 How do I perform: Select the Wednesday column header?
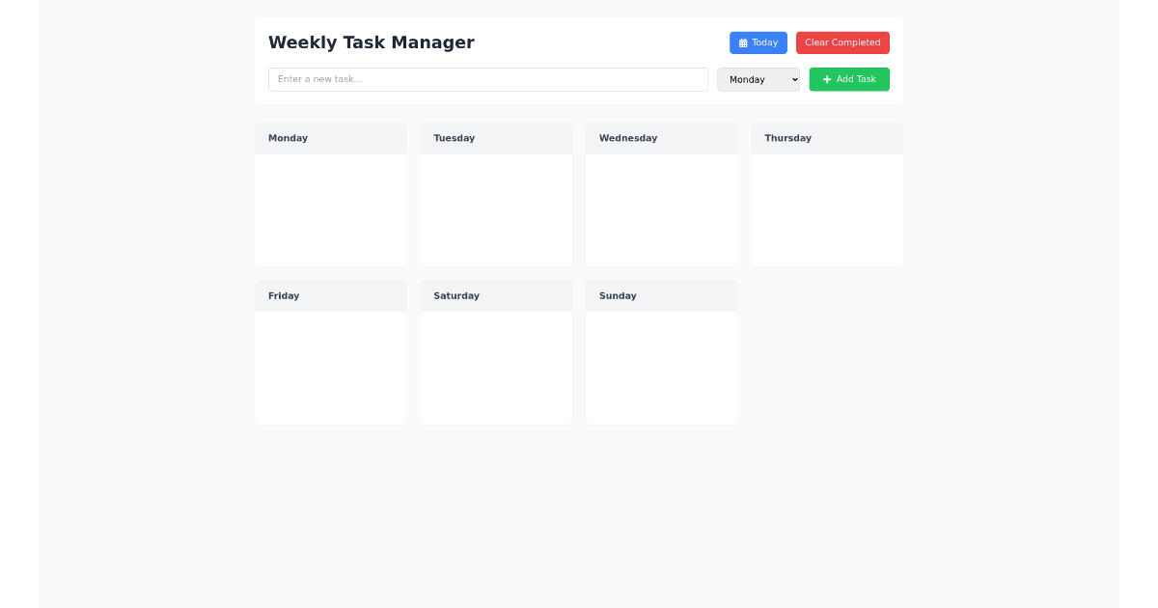[662, 138]
